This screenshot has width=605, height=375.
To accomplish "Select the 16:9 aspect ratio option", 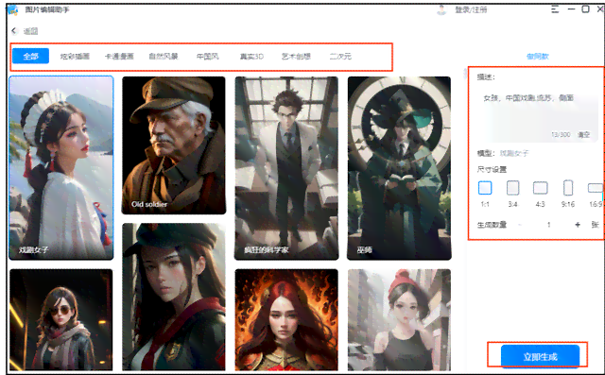I will tap(595, 188).
